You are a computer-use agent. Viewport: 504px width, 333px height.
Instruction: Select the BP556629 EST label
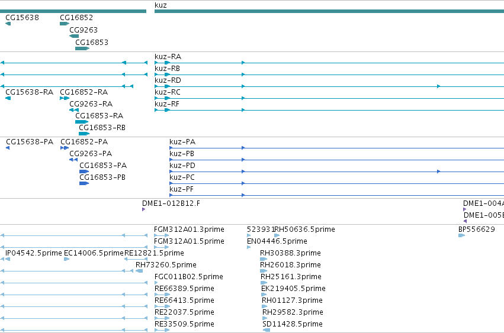click(476, 229)
